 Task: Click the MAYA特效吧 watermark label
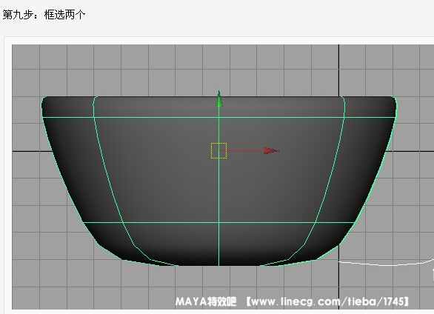click(x=206, y=301)
